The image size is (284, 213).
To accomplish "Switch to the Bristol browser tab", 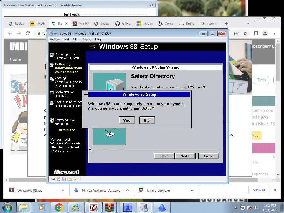I will [x=188, y=24].
